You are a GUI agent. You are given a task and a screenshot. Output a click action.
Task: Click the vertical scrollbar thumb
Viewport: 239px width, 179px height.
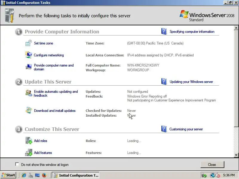[x=236, y=78]
